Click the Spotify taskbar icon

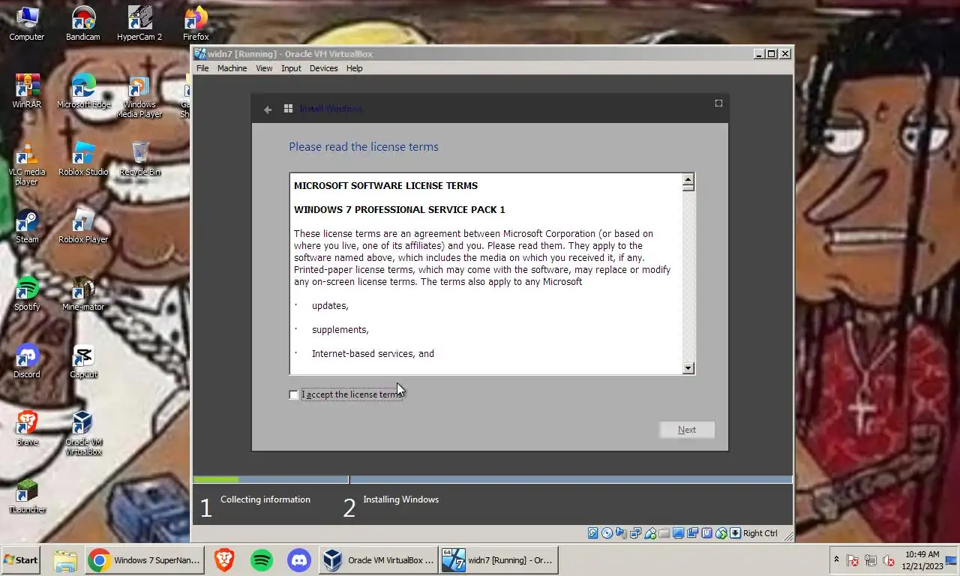261,560
